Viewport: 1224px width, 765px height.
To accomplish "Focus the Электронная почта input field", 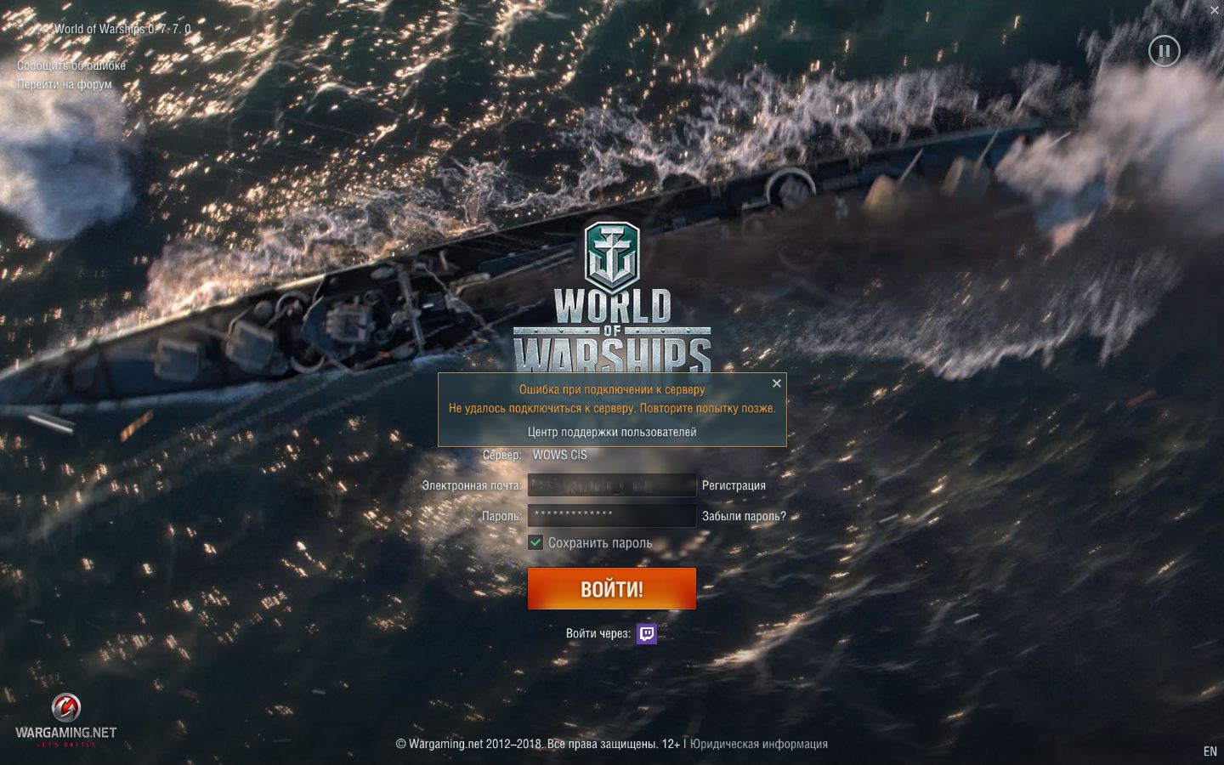I will [x=612, y=485].
